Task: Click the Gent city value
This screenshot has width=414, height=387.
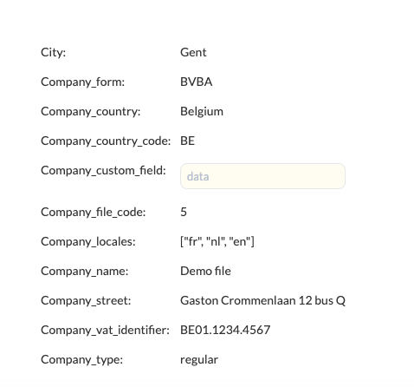Action: coord(193,52)
